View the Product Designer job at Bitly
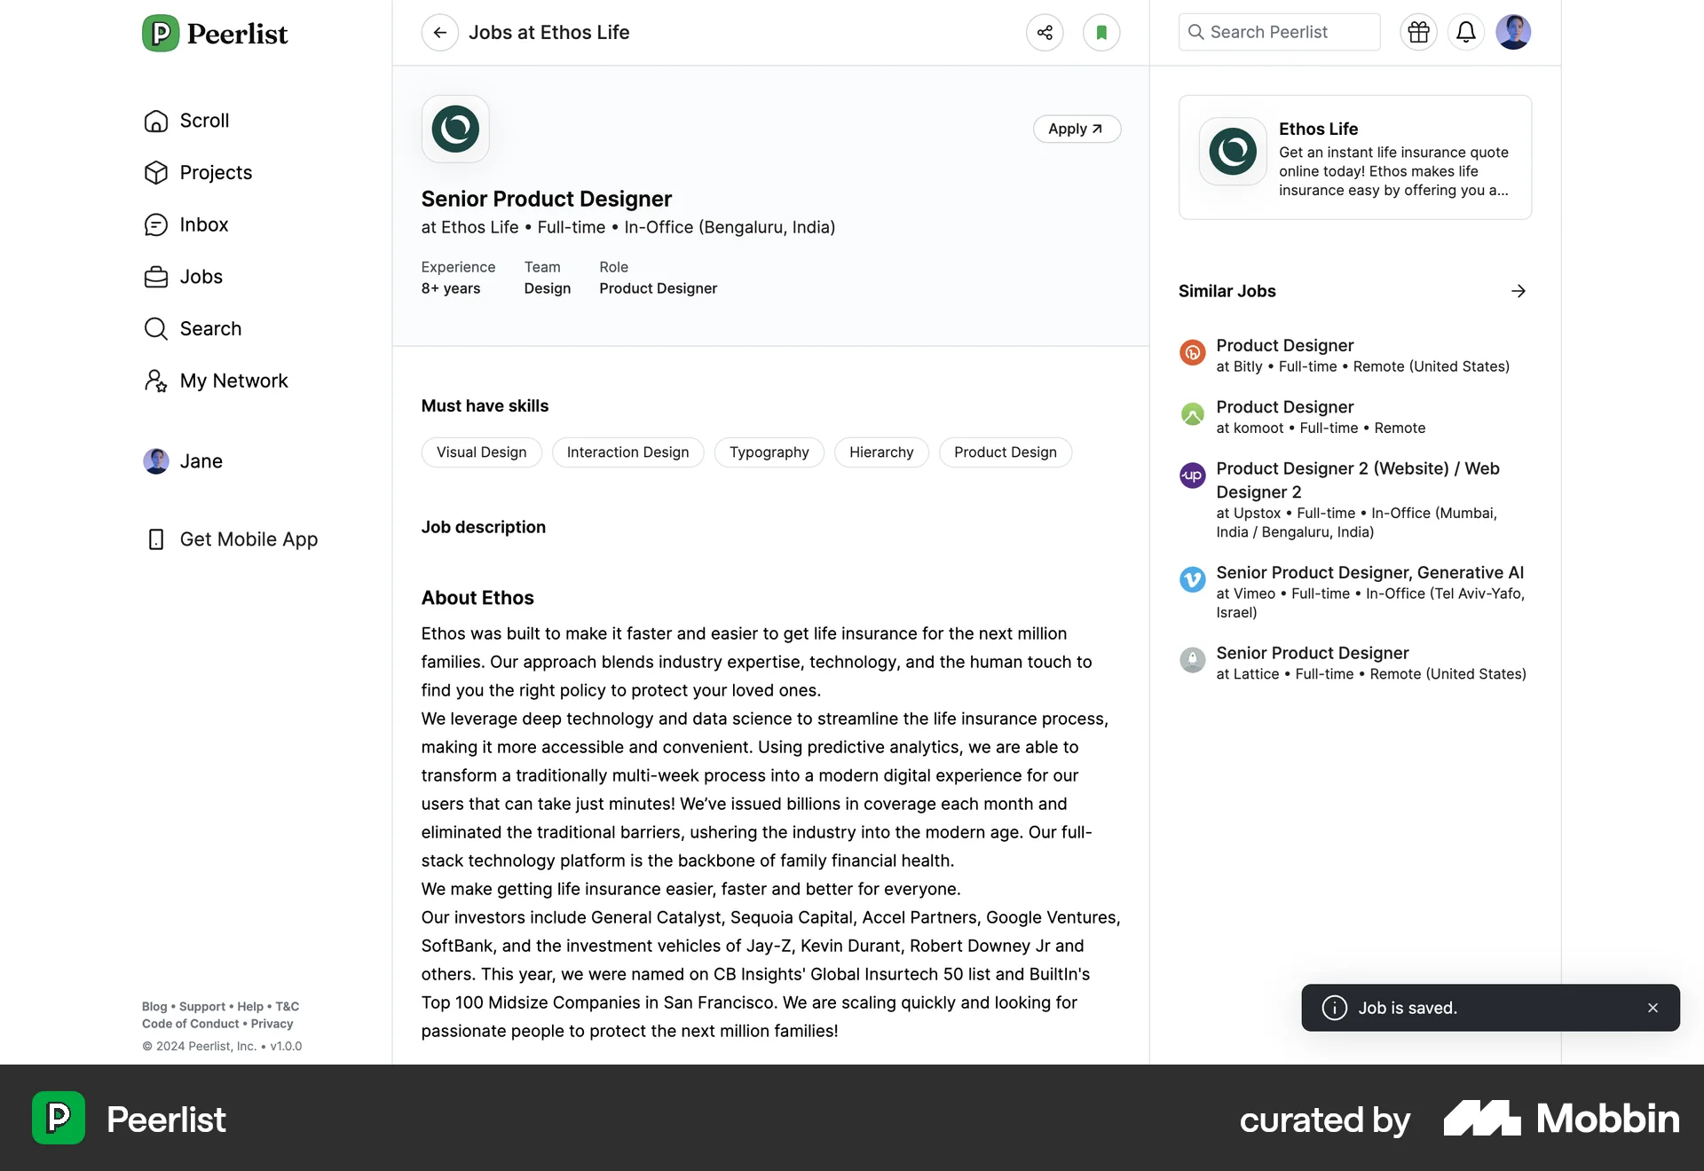Viewport: 1704px width, 1171px height. [1284, 346]
